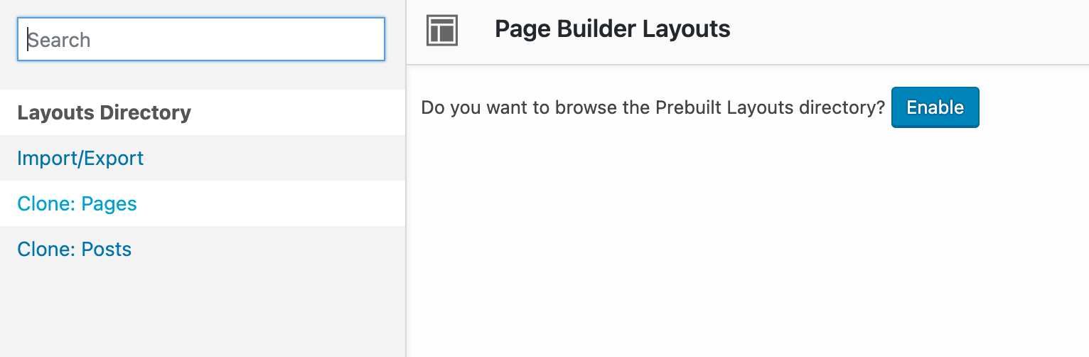Enable browsing of the Prebuilt Layouts directory
The height and width of the screenshot is (357, 1089).
(x=935, y=107)
